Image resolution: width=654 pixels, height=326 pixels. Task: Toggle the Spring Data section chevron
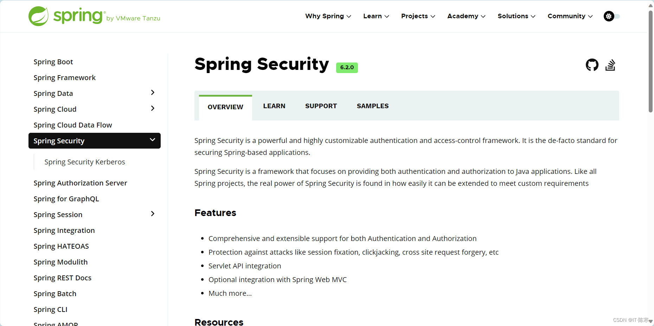[153, 92]
